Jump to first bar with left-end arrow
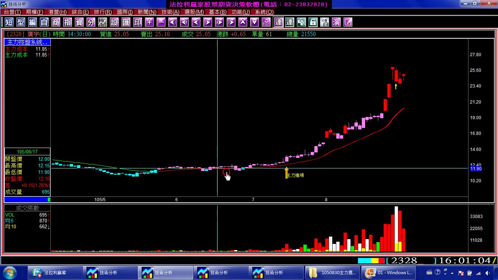This screenshot has height=280, width=498. pos(173,22)
